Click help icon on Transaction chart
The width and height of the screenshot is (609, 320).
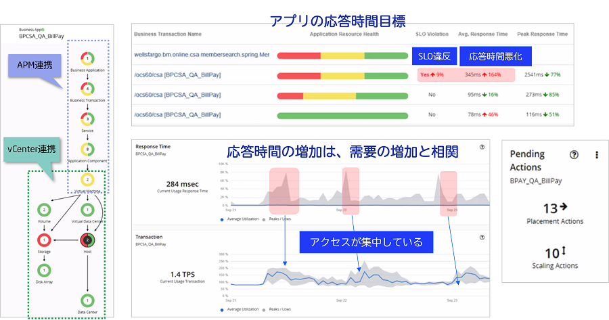482,237
